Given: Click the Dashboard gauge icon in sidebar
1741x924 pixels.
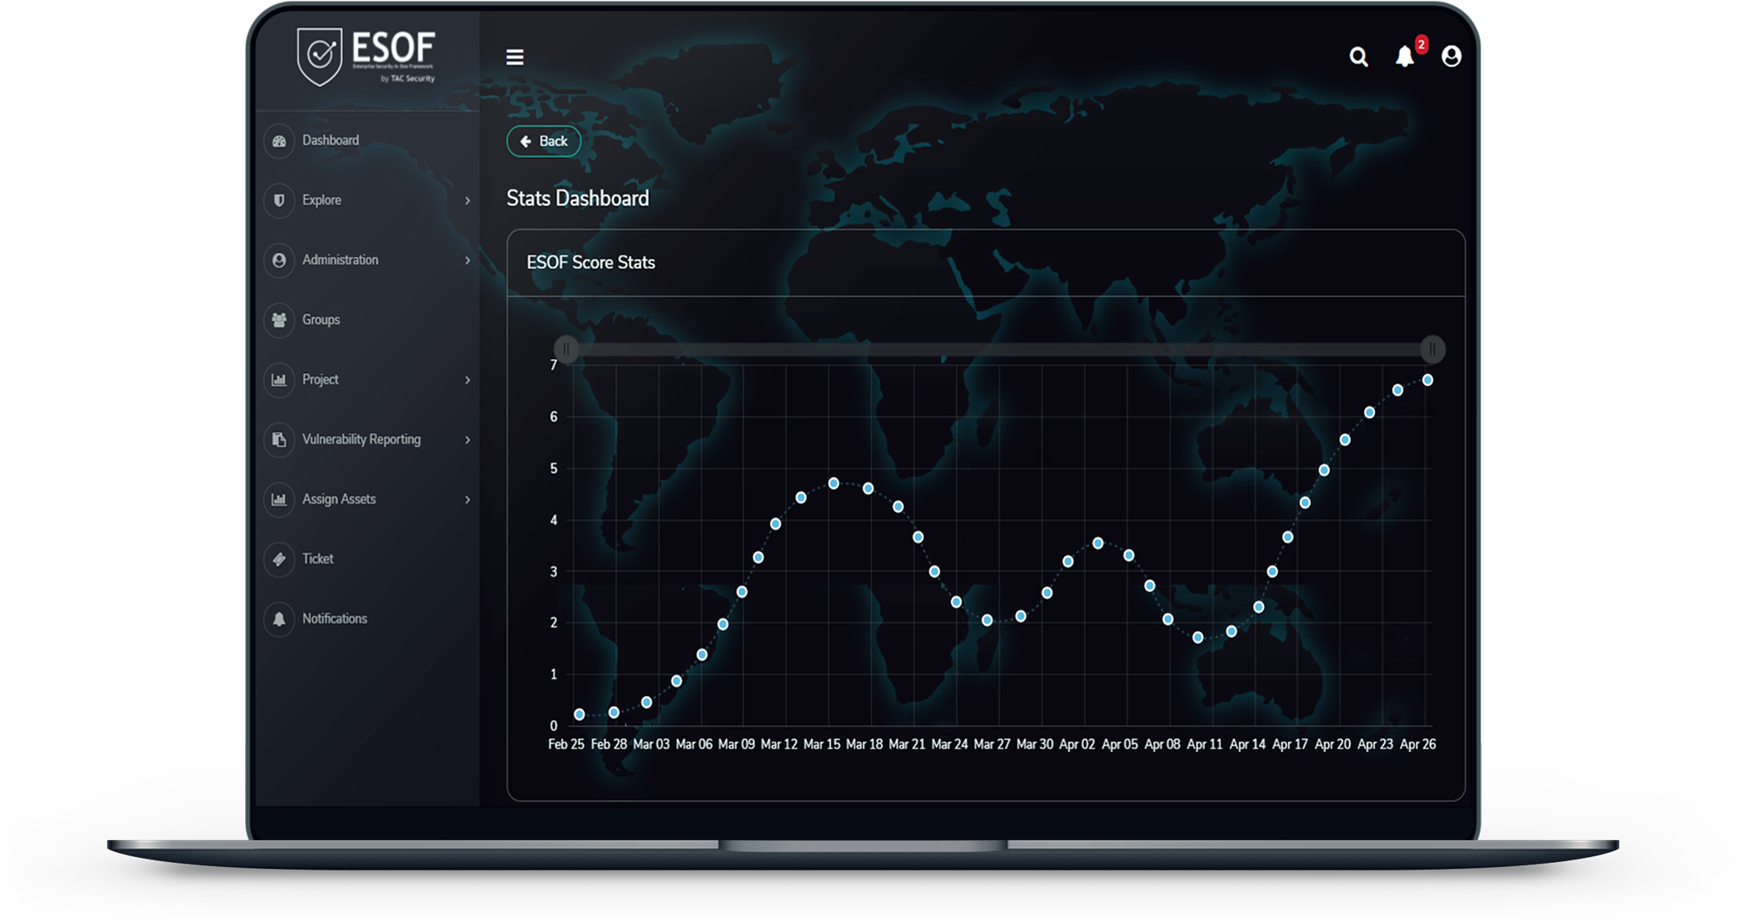Looking at the screenshot, I should coord(279,141).
